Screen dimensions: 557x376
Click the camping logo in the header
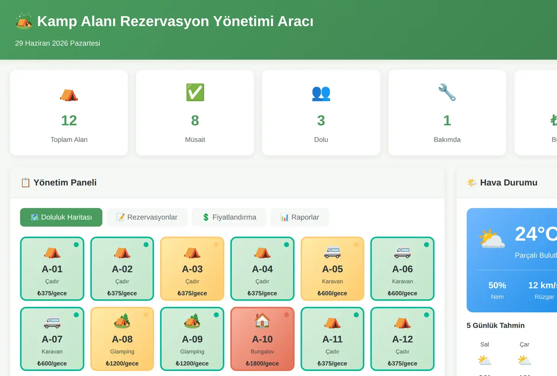(24, 21)
